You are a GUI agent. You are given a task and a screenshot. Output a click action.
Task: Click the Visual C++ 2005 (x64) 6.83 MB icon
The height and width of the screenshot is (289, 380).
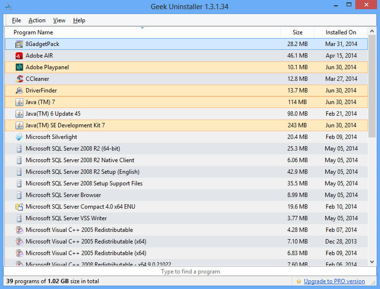[19, 253]
